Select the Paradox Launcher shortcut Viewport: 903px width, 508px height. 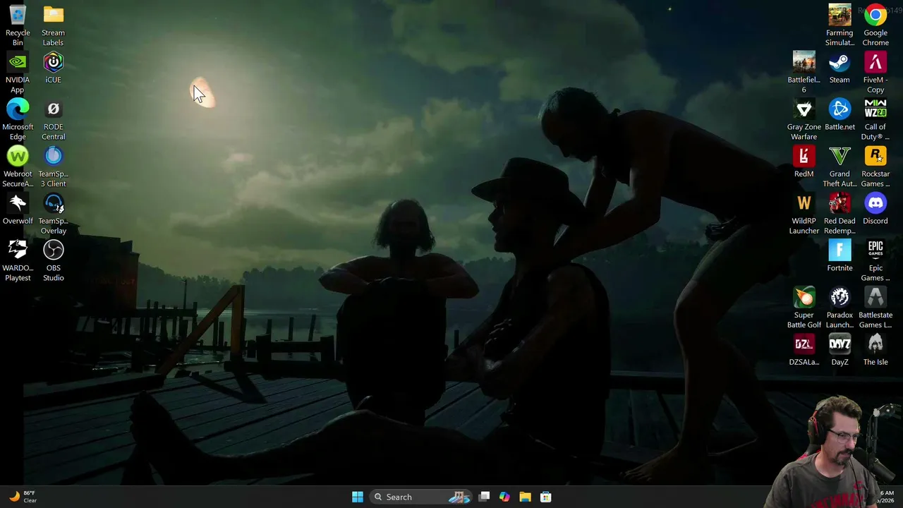(840, 308)
